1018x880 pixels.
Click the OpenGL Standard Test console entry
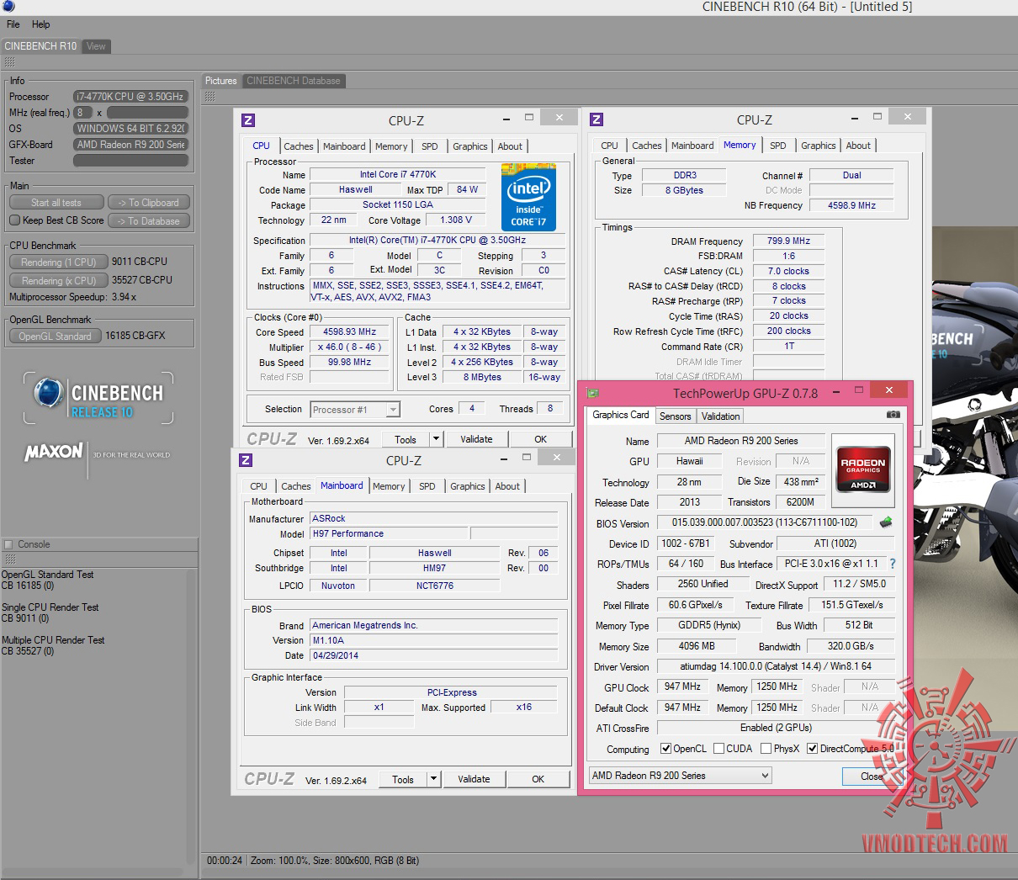coord(48,580)
